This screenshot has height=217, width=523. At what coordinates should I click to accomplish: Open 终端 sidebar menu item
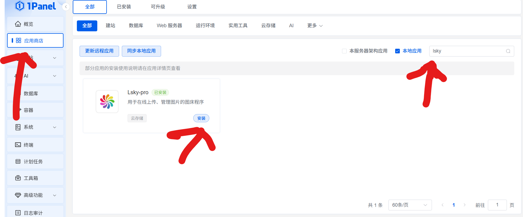tap(35, 145)
